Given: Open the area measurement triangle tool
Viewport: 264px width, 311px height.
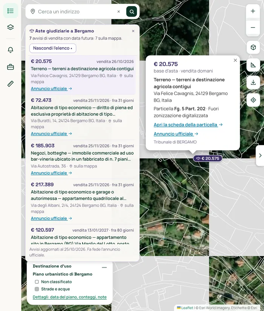Looking at the screenshot, I should pyautogui.click(x=253, y=65).
